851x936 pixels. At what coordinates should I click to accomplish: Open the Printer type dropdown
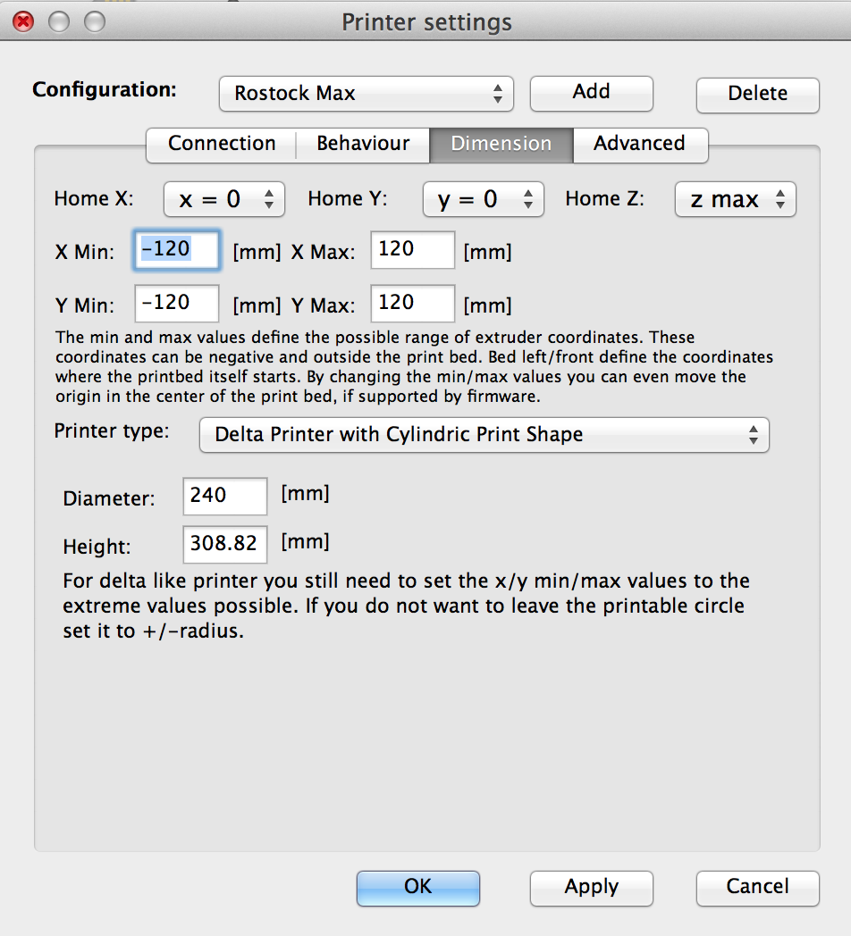point(483,435)
